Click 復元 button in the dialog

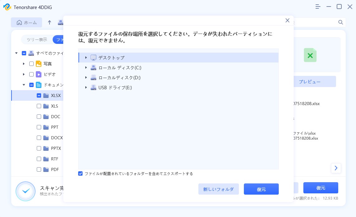coord(261,189)
